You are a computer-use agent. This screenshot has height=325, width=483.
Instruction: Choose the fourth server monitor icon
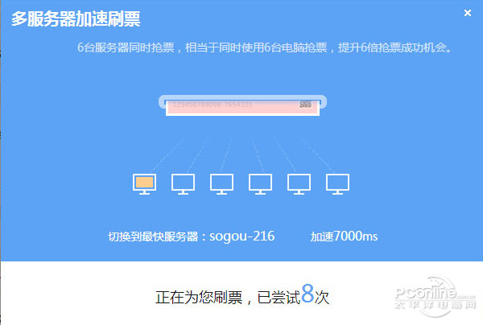260,184
